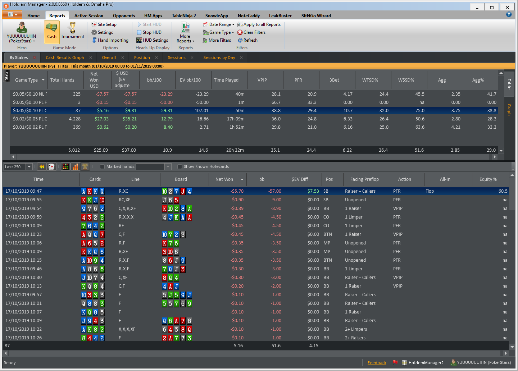
Task: Open Settings in Options group
Action: [102, 32]
